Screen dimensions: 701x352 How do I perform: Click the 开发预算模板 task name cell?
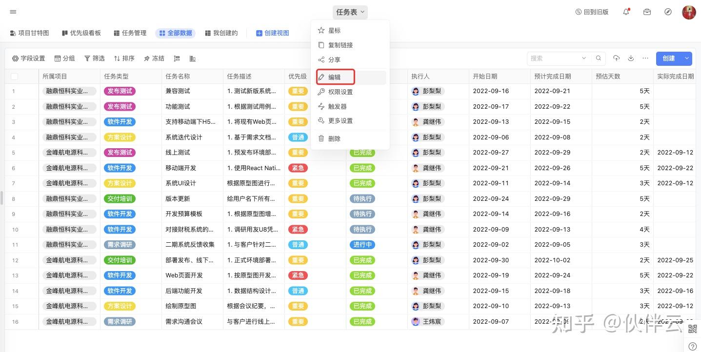tap(192, 214)
